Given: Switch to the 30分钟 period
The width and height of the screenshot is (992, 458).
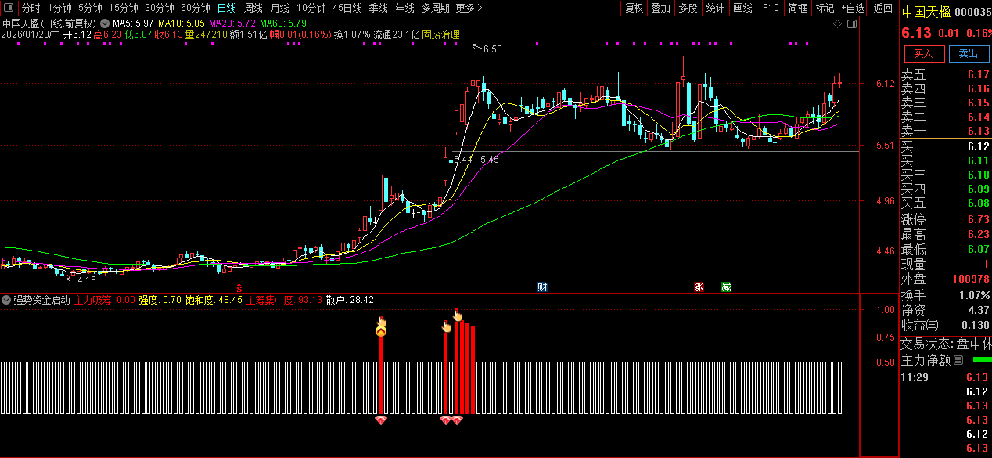Looking at the screenshot, I should (x=159, y=8).
